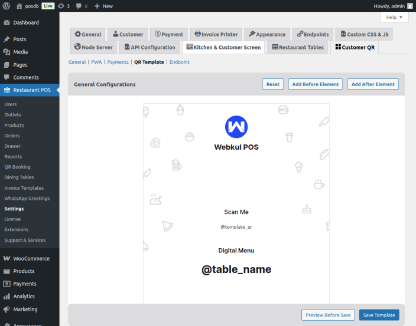
Task: Click the Live status badge
Action: [48, 6]
